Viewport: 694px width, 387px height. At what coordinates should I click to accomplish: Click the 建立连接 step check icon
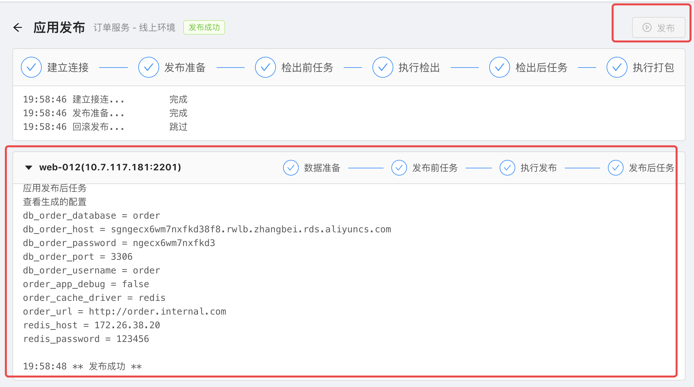click(31, 67)
